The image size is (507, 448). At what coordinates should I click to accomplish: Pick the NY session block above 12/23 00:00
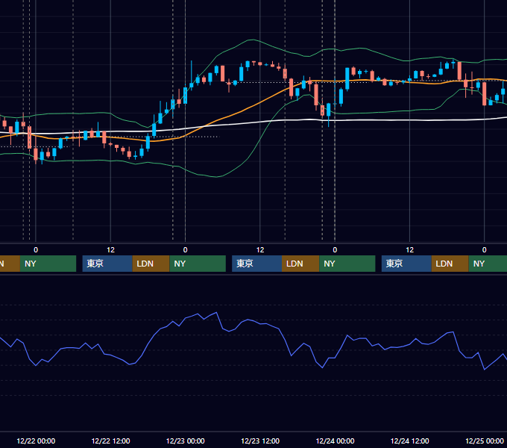[x=198, y=264]
